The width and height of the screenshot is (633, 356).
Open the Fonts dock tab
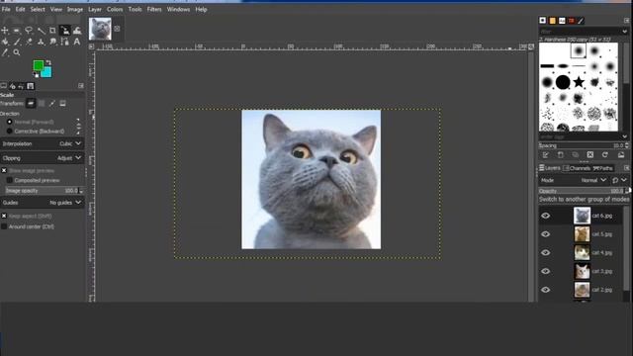(x=562, y=21)
